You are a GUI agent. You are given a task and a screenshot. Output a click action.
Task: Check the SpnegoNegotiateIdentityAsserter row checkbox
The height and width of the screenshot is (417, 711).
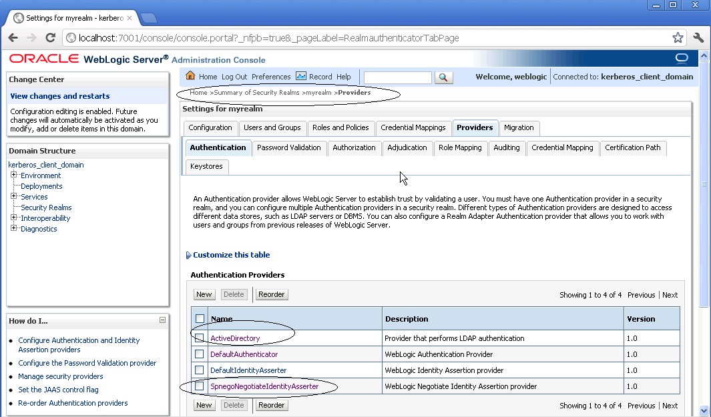199,386
